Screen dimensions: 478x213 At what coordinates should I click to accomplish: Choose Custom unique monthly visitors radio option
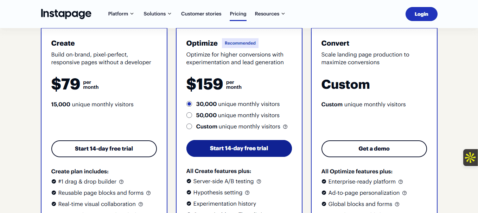tap(189, 126)
